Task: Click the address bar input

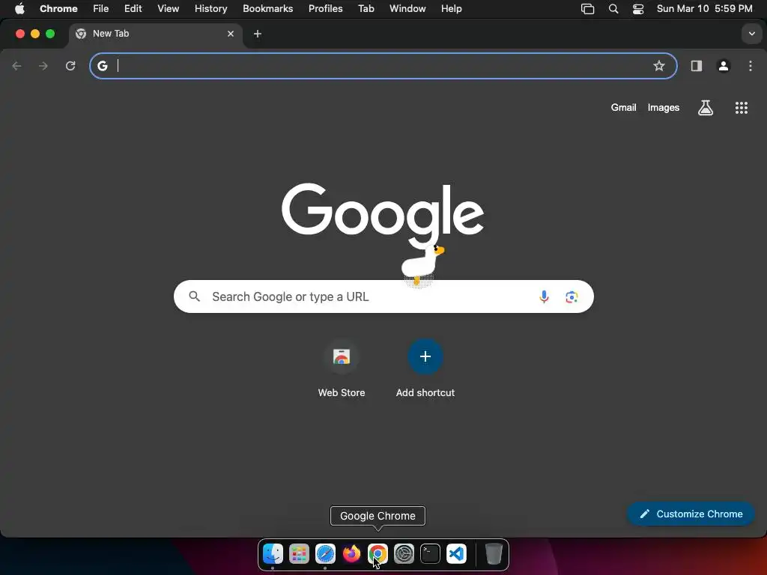Action: (x=383, y=66)
